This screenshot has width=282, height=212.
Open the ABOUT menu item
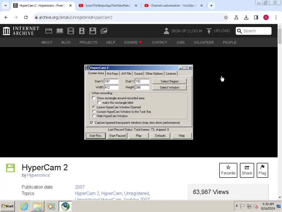coord(47,42)
